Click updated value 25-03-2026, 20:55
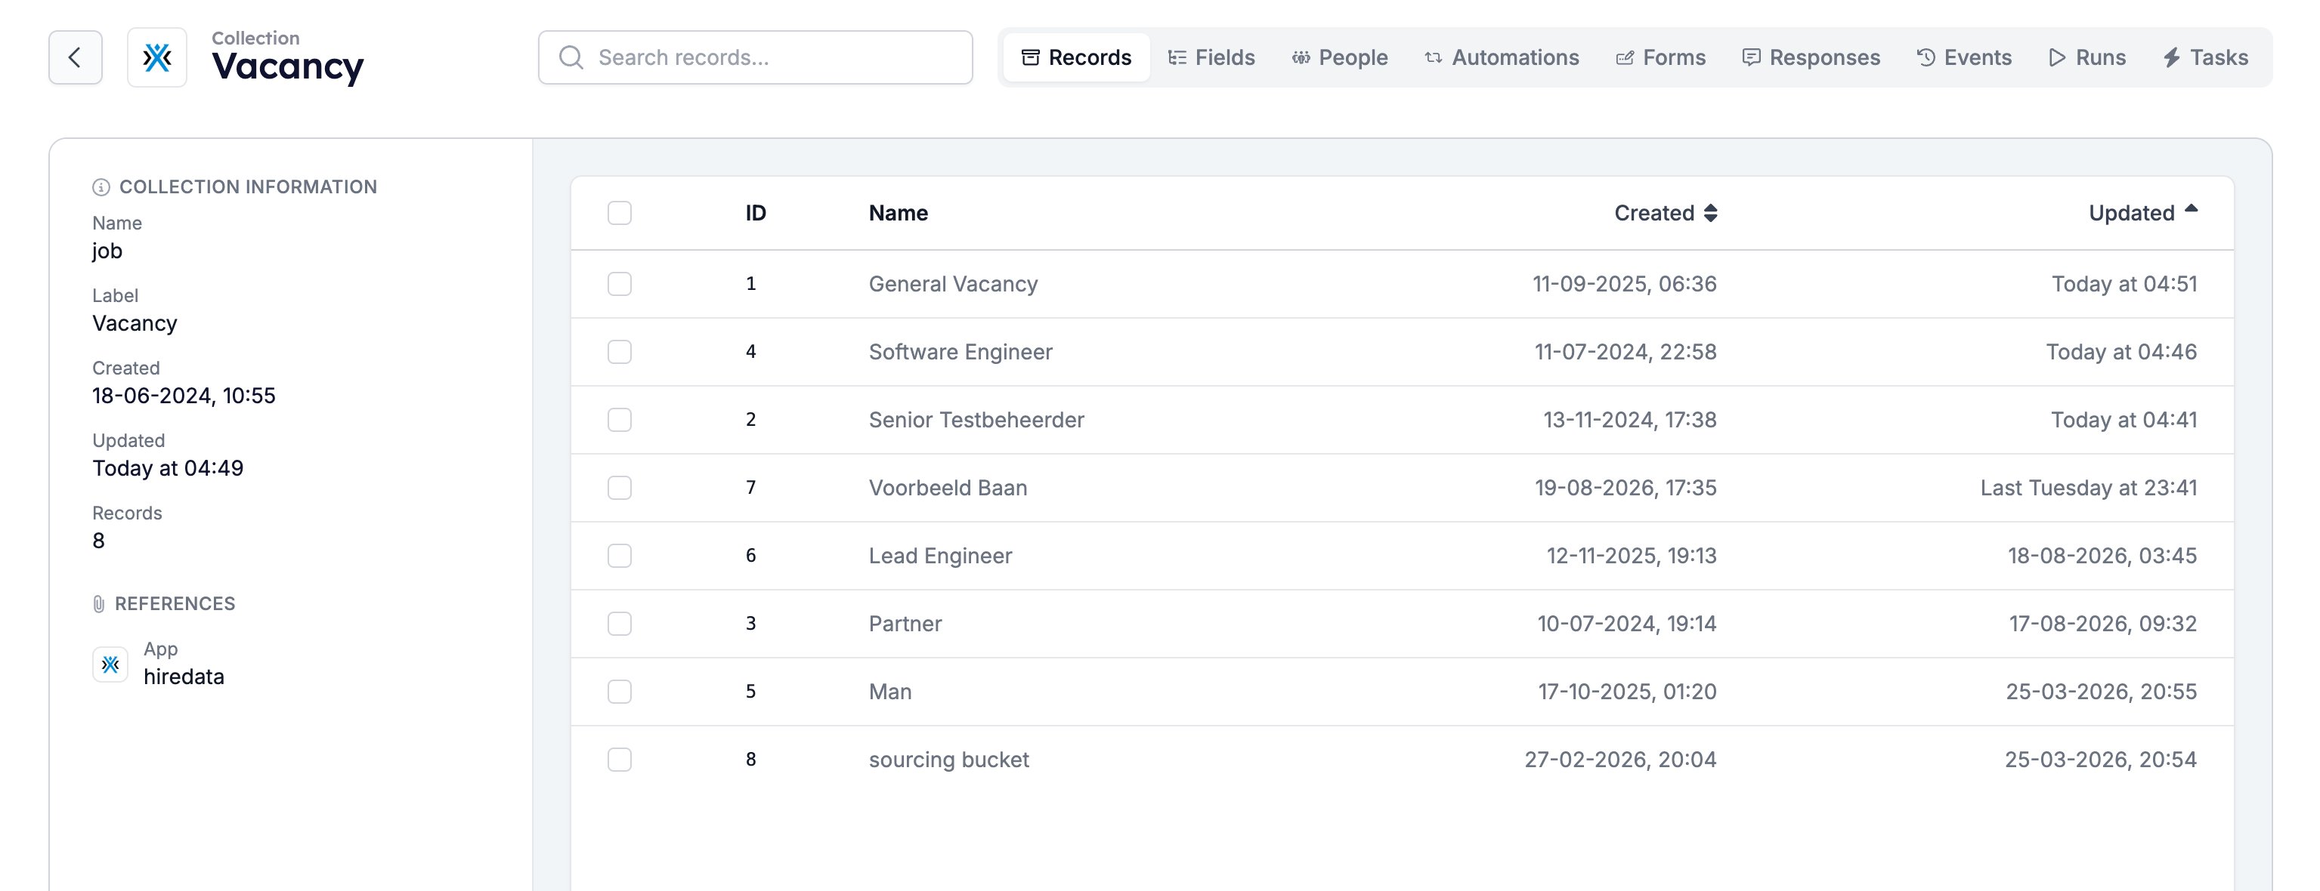Screen dimensions: 2320x891 2101,692
